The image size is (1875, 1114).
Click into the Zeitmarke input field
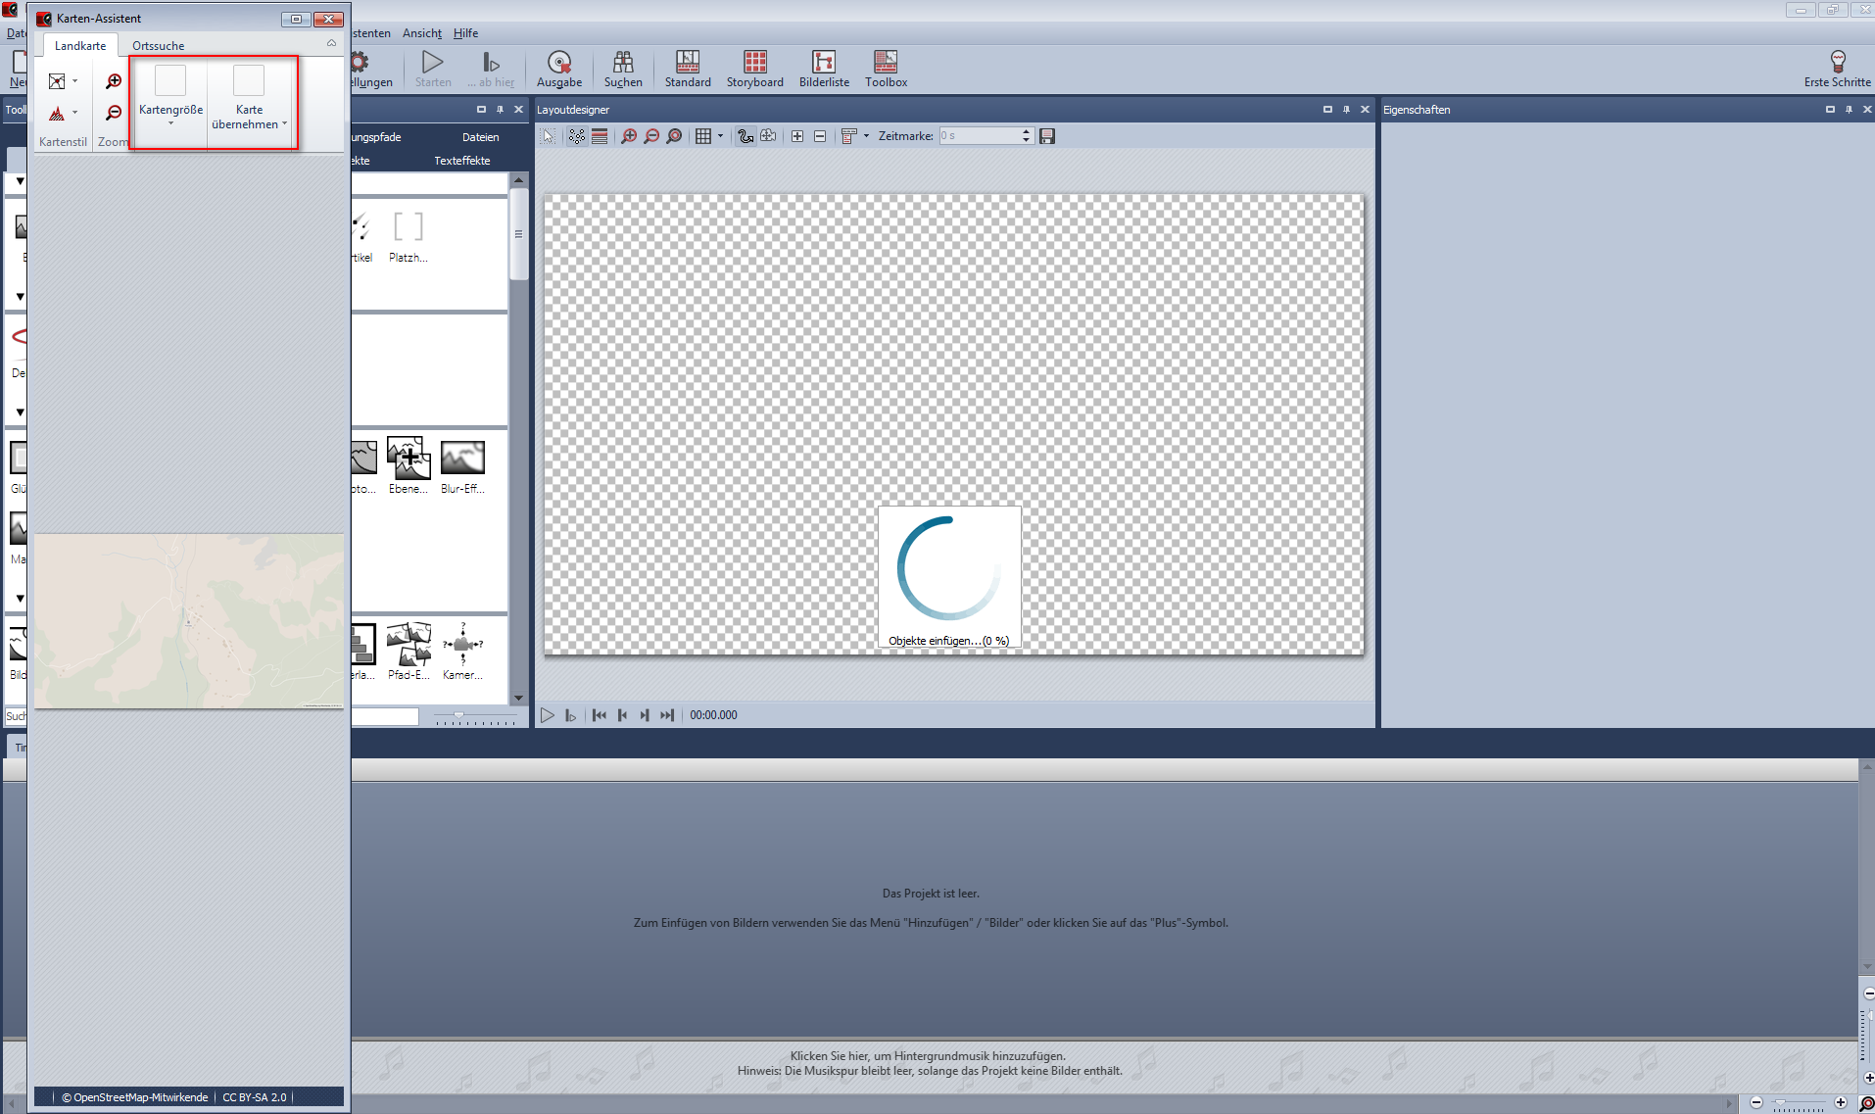click(x=979, y=136)
